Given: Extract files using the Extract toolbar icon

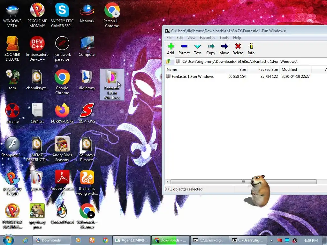Looking at the screenshot, I should (184, 49).
